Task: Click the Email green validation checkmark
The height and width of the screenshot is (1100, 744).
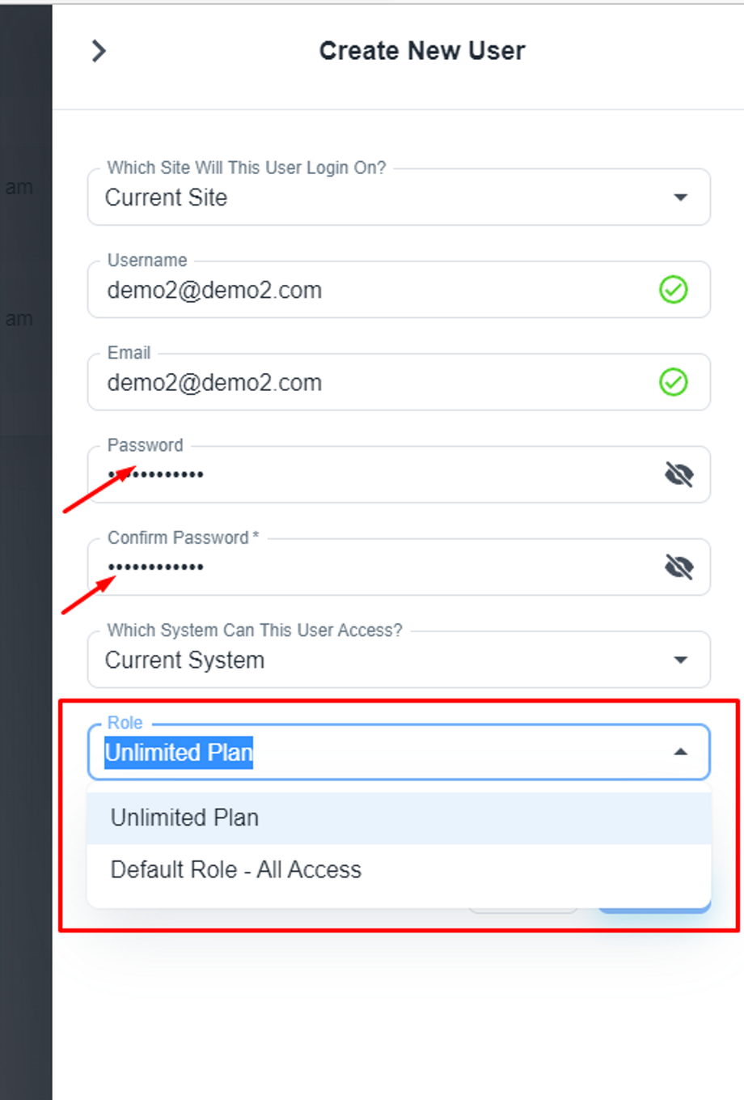Action: coord(673,382)
